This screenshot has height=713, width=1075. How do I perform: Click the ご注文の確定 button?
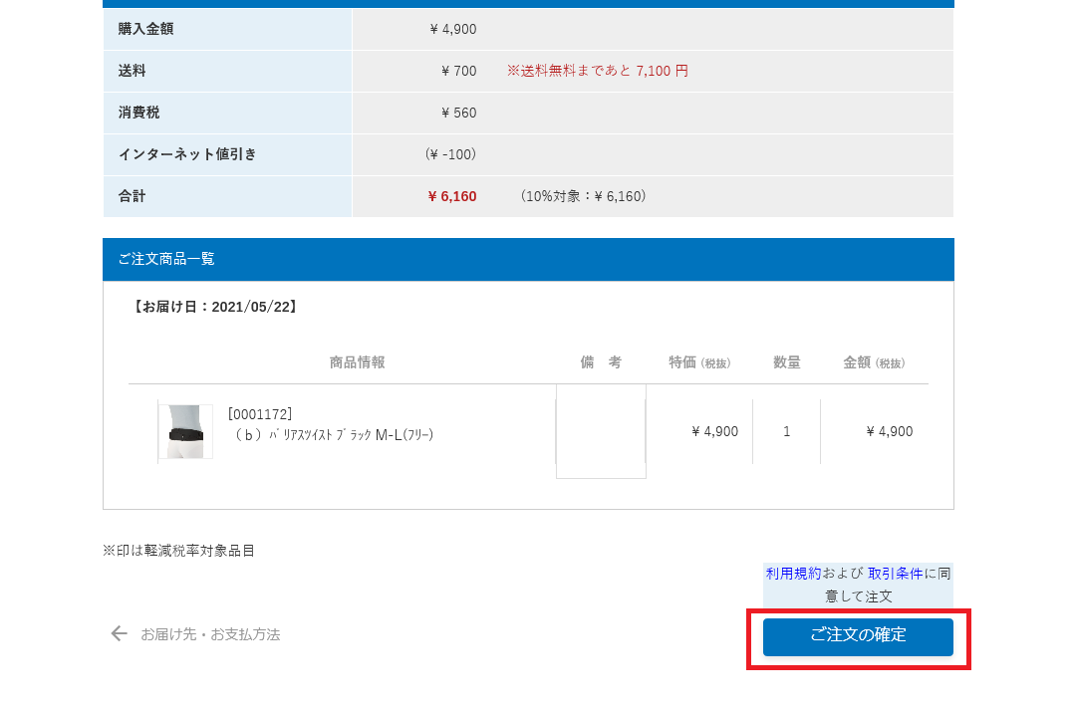click(x=858, y=637)
